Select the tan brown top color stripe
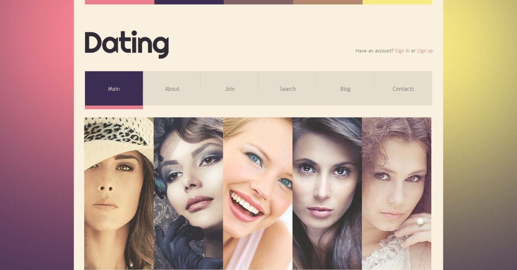Screen dimensions: 517x270 coord(328,2)
